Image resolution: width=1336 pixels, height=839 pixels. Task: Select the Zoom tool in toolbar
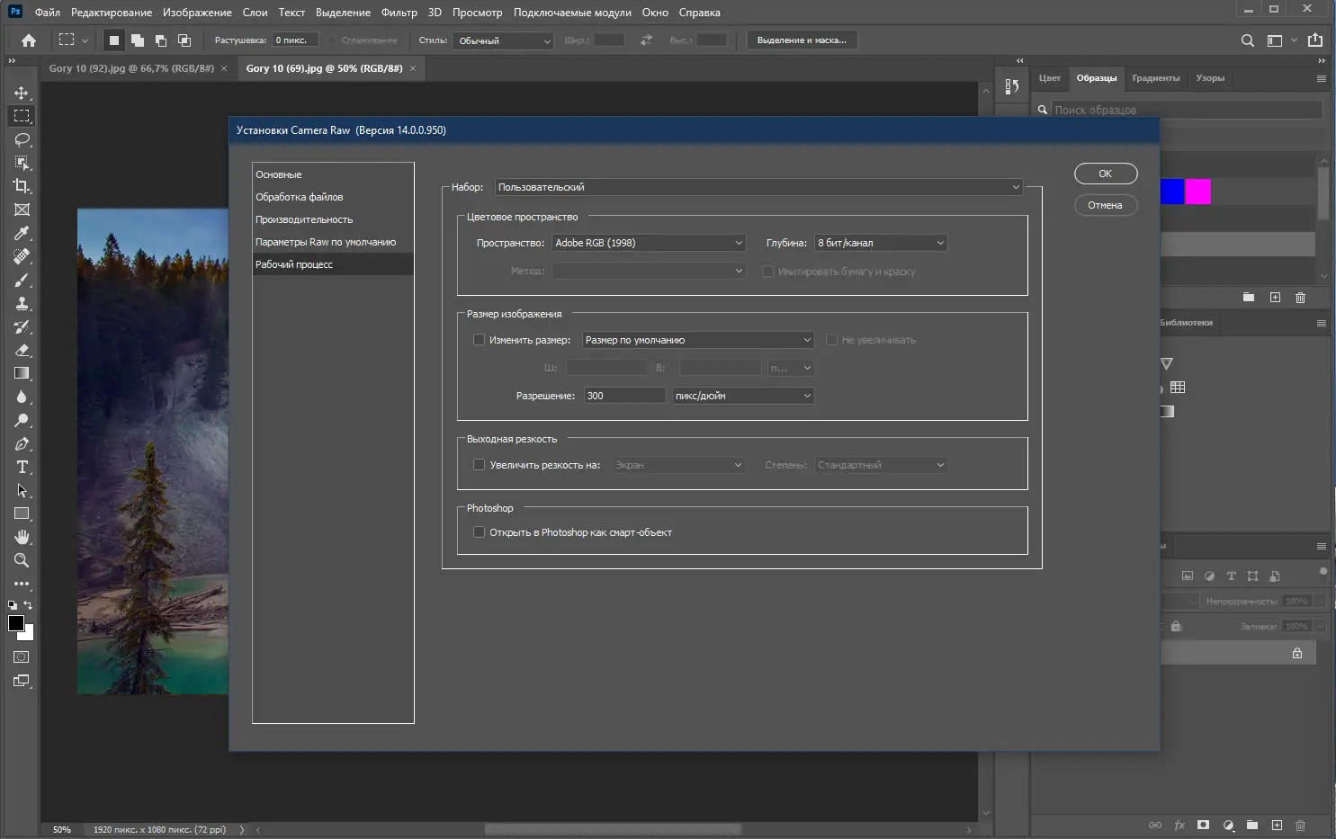22,560
